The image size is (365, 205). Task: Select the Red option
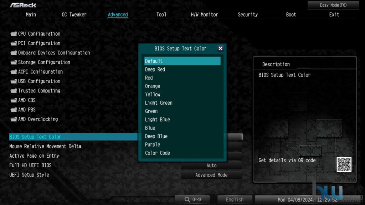point(182,78)
